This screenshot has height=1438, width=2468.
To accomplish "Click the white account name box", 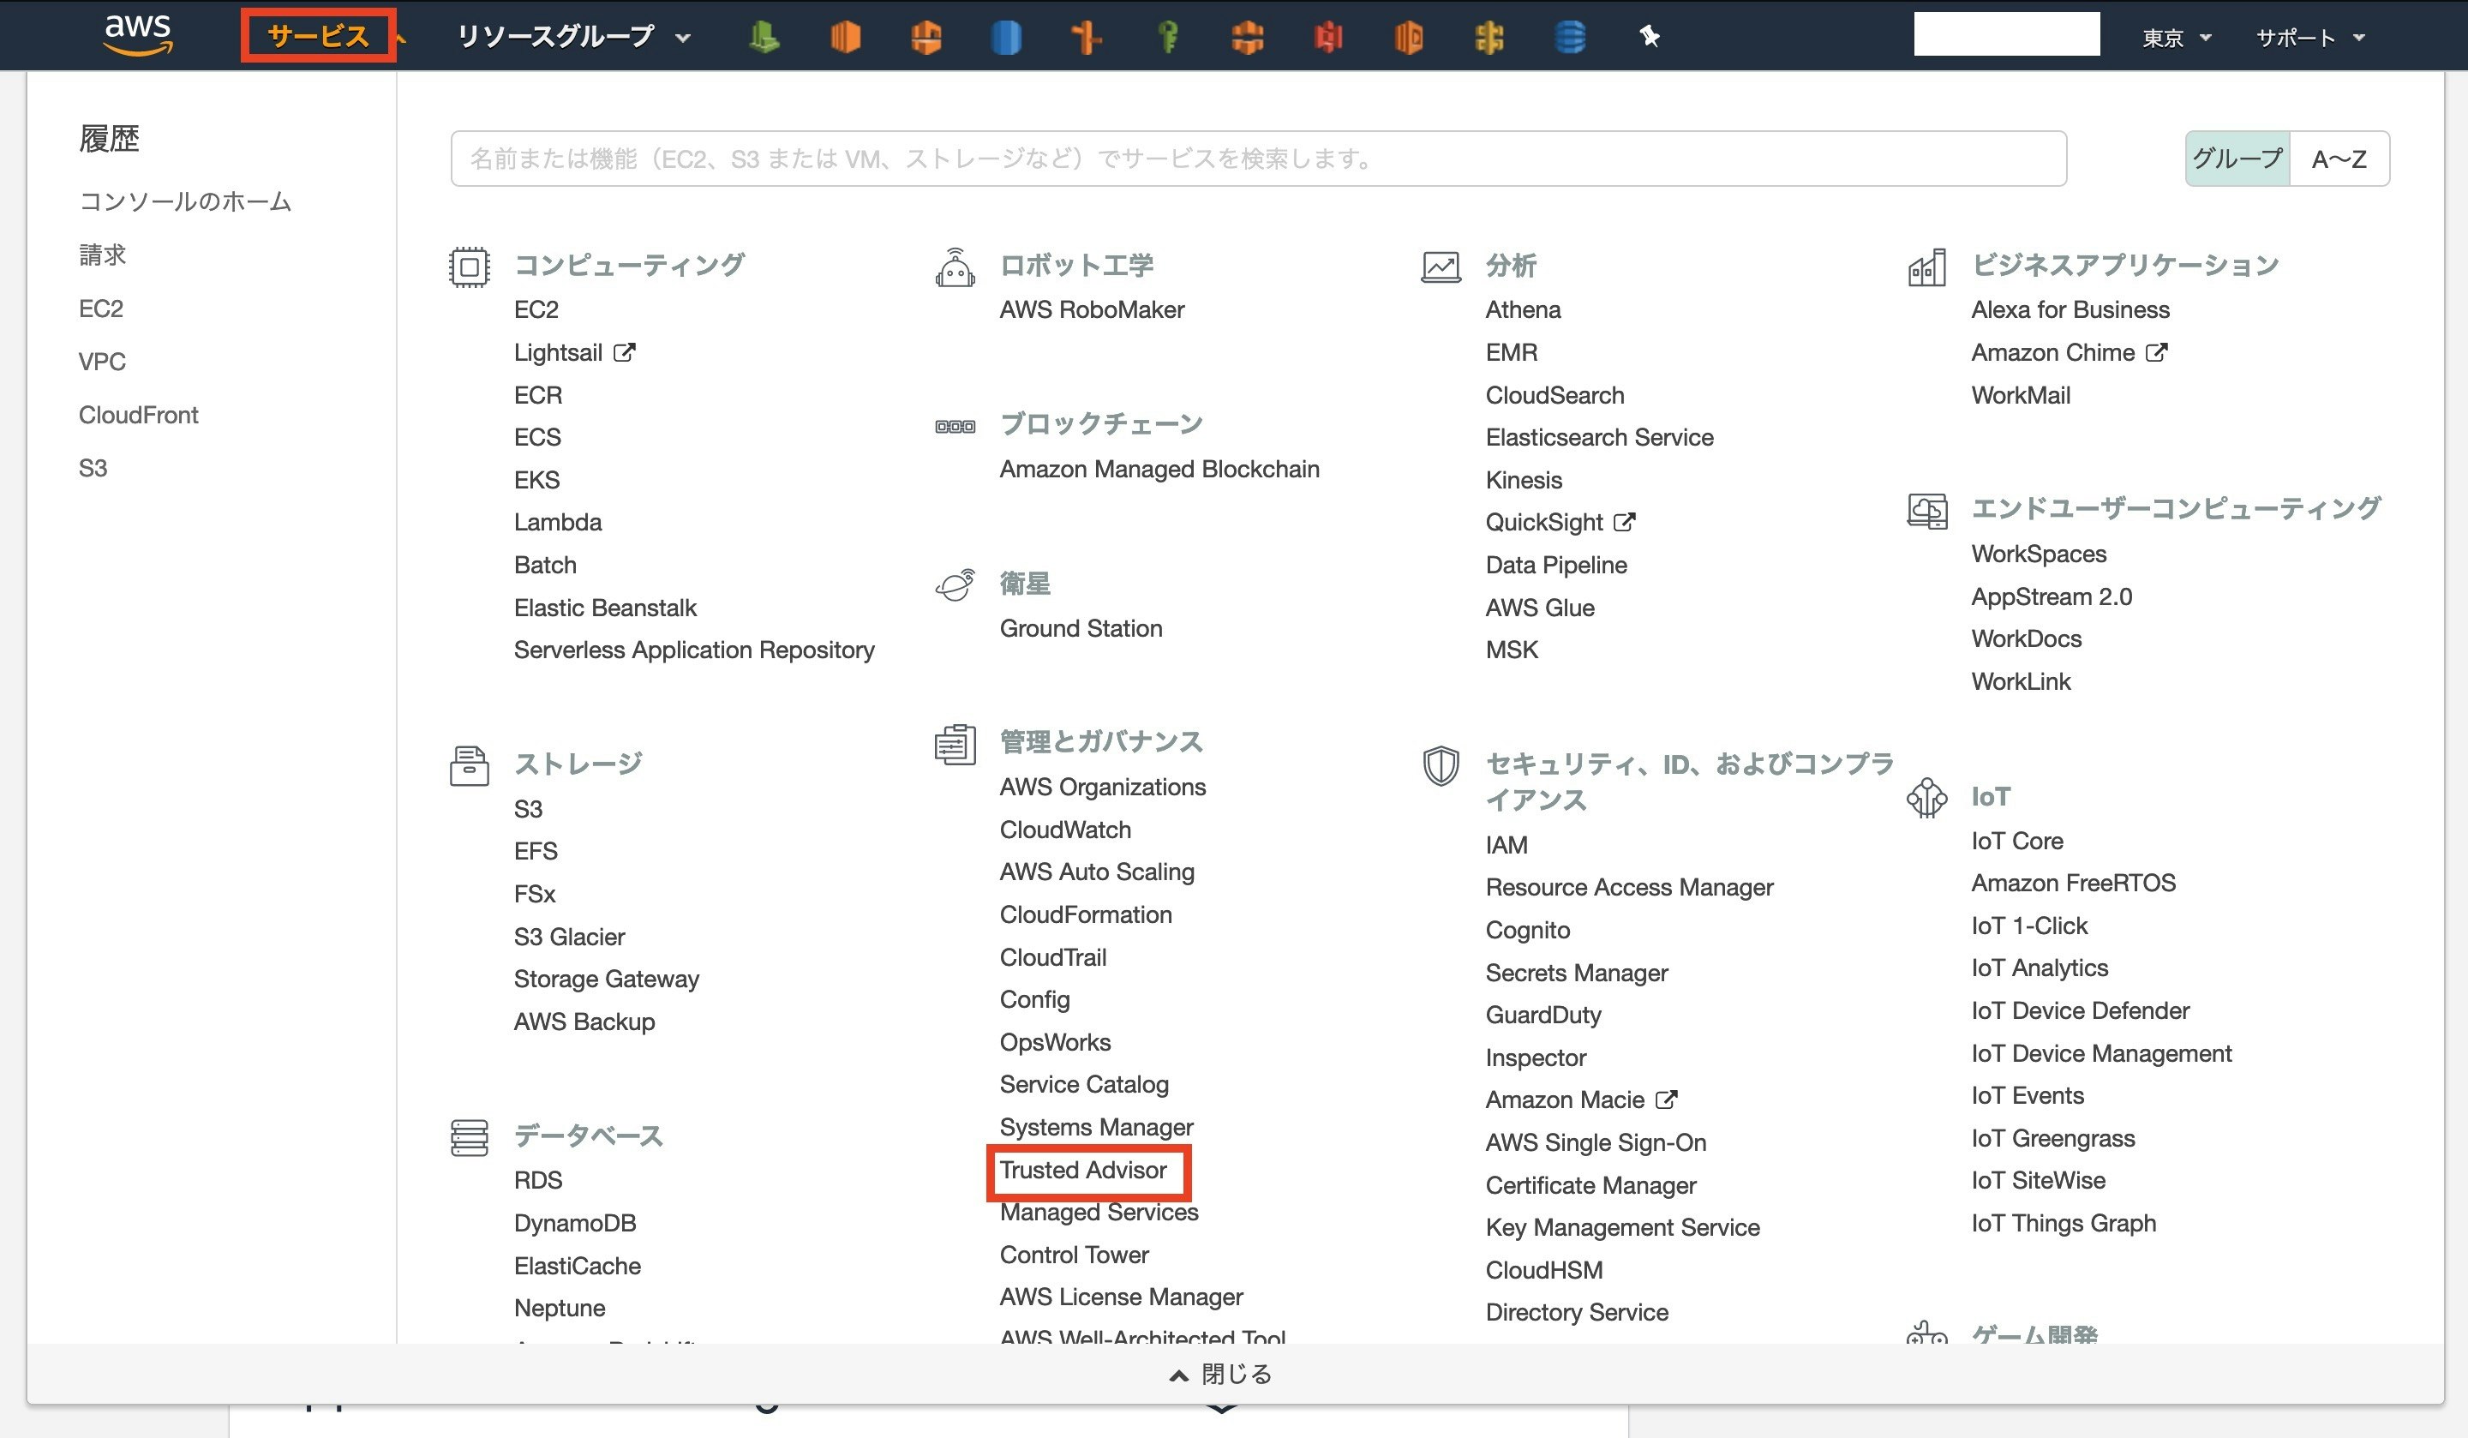I will (x=2006, y=34).
